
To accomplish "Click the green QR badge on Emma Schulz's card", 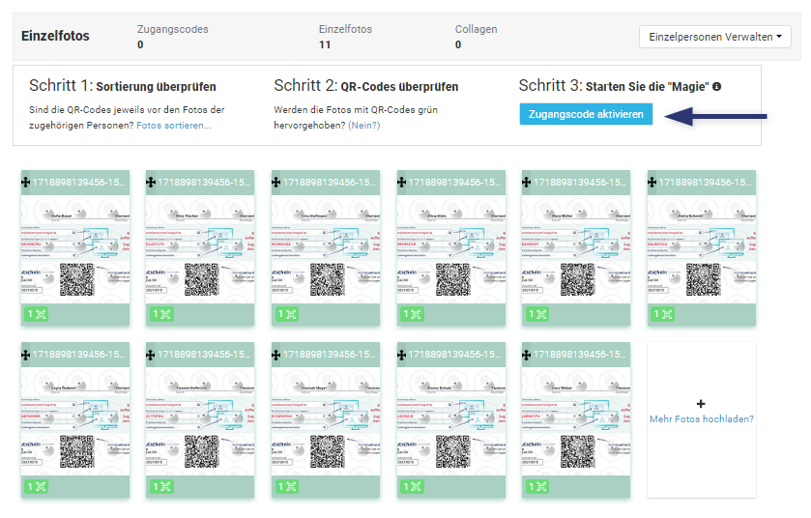I will tap(412, 486).
